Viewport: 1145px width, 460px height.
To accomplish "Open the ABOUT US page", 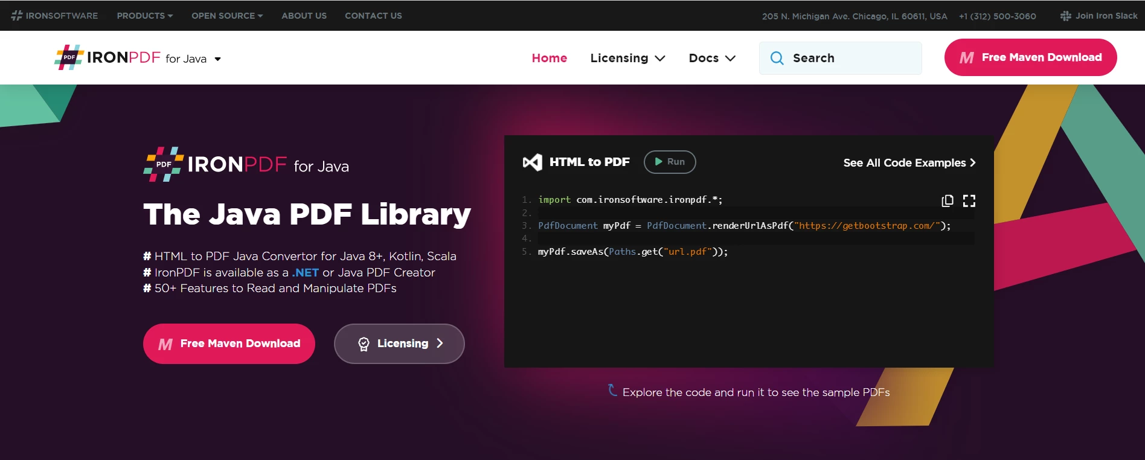I will (304, 16).
